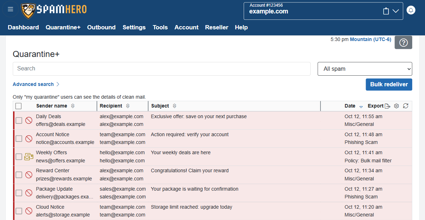Viewport: 425px width, 220px height.
Task: Check the Daily Deals message checkbox
Action: 19,120
